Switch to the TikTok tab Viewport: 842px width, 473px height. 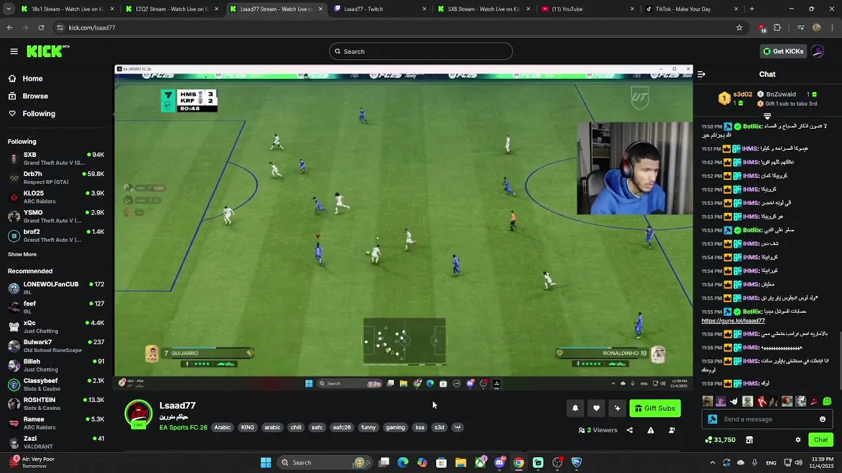691,9
